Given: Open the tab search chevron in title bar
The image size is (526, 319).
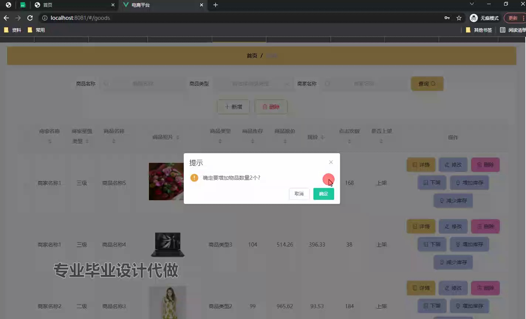Looking at the screenshot, I should coord(472,4).
